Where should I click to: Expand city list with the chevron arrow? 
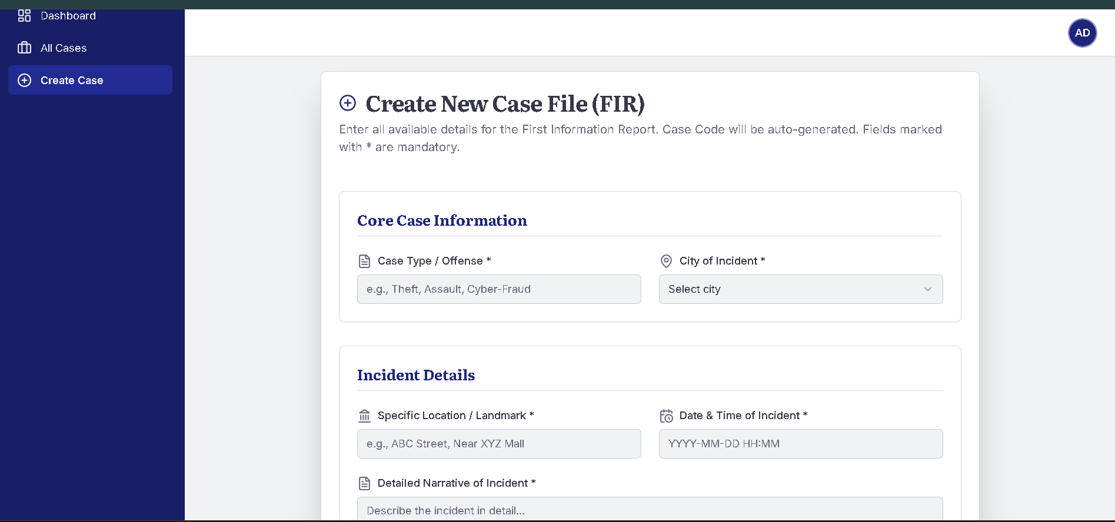[x=928, y=289]
